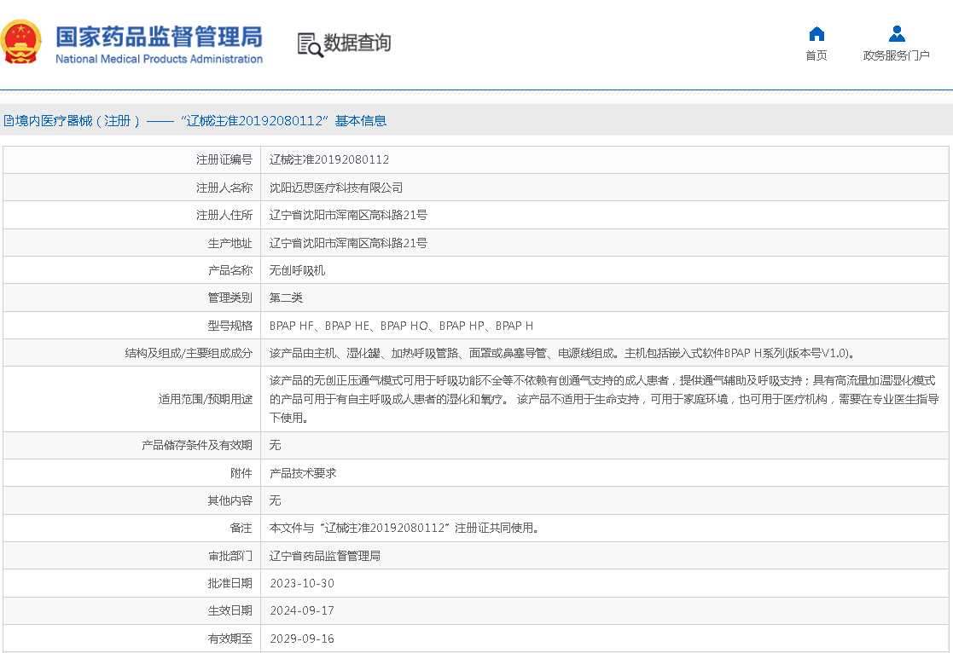This screenshot has width=953, height=653.
Task: Click the blue home house icon
Action: coord(816,34)
